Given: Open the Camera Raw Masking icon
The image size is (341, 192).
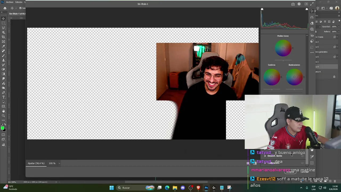Looking at the screenshot, I should point(312,29).
